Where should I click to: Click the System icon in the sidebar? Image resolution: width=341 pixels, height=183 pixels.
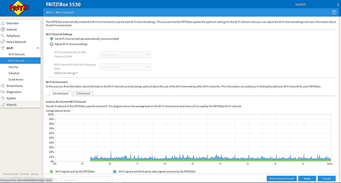coord(3,98)
